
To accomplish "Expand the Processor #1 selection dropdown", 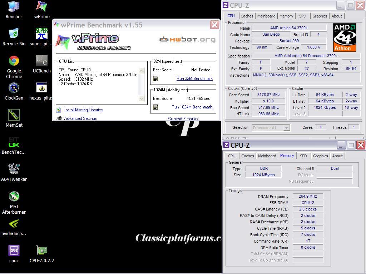I will pyautogui.click(x=286, y=128).
